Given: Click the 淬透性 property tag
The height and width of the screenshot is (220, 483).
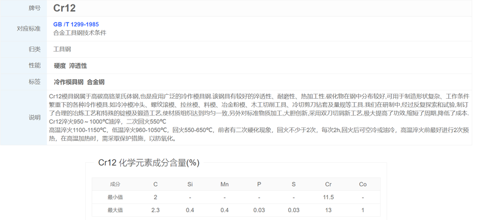Looking at the screenshot, I should (x=78, y=66).
